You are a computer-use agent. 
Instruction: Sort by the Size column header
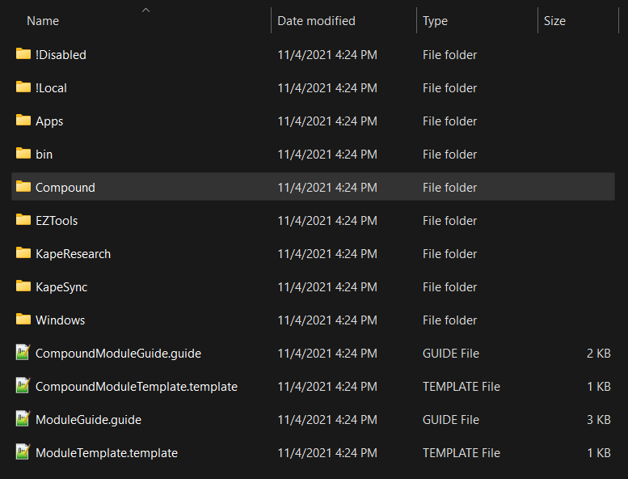554,21
